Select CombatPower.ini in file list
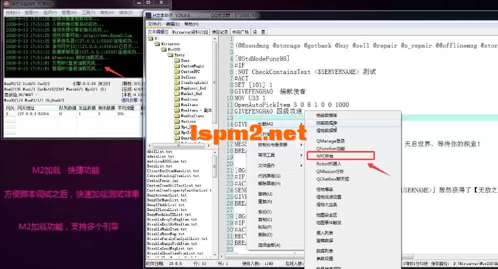This screenshot has height=269, width=498. 163,180
